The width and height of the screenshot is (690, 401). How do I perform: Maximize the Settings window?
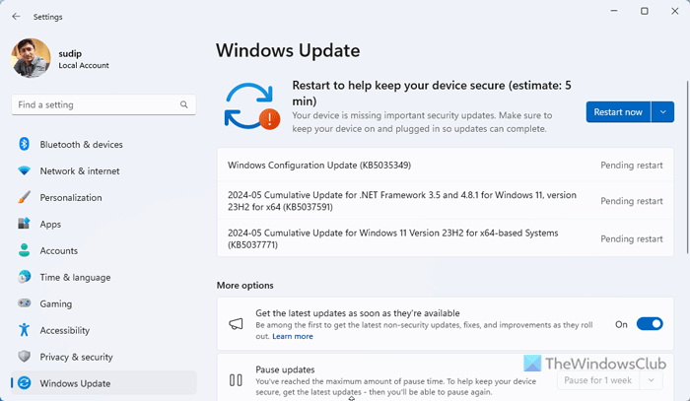click(x=645, y=11)
